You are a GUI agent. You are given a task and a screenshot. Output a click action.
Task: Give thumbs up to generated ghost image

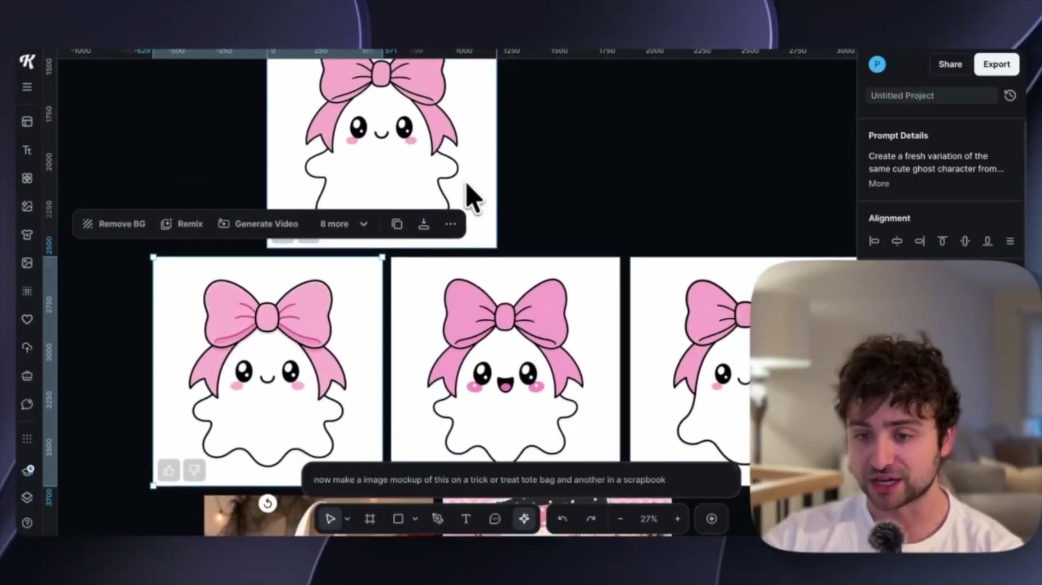(x=169, y=470)
